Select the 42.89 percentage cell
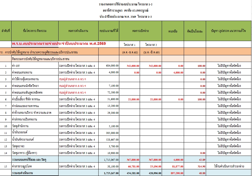Viewport: 252px width, 176px height. click(195, 160)
